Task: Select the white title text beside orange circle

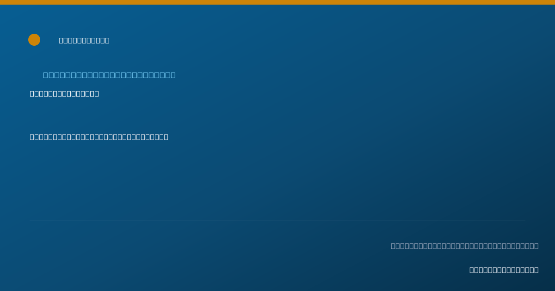Action: pyautogui.click(x=84, y=41)
